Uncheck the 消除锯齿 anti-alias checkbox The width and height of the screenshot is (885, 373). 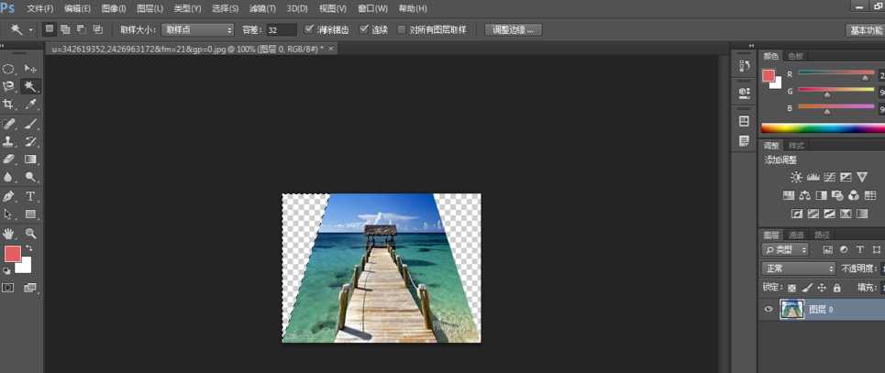309,29
